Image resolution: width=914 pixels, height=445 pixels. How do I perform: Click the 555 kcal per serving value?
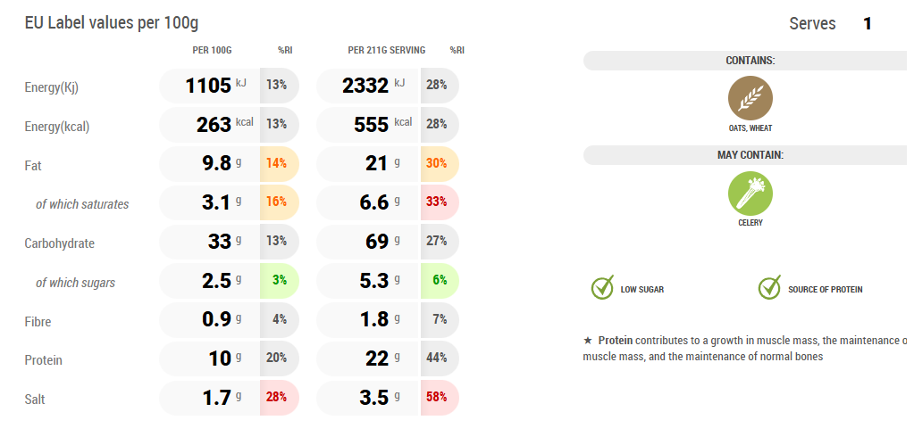point(372,125)
